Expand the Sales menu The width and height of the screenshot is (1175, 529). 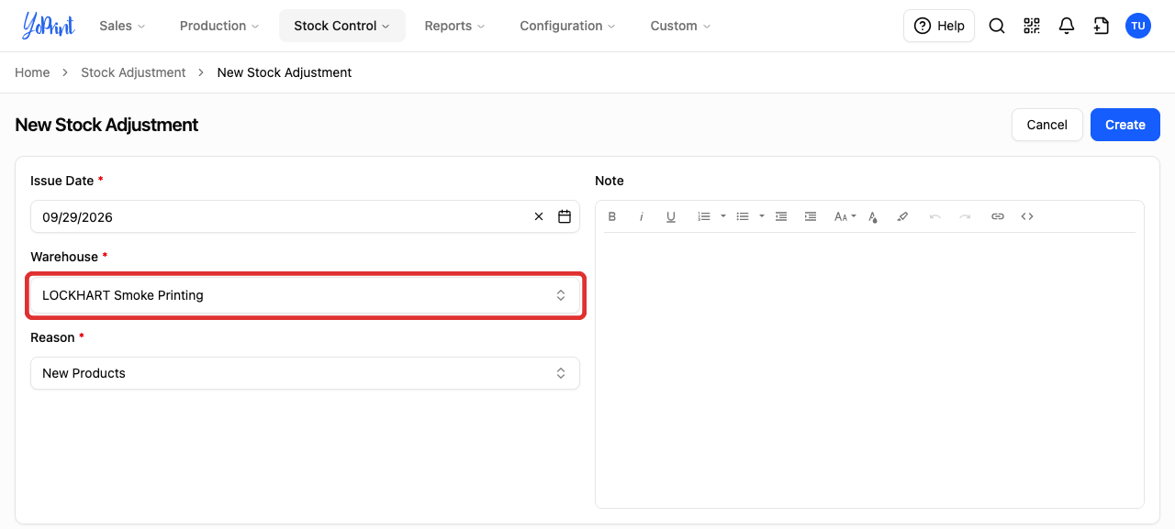[x=122, y=26]
